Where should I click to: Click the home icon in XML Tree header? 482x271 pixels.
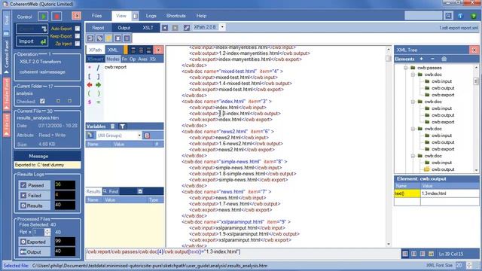(444, 59)
